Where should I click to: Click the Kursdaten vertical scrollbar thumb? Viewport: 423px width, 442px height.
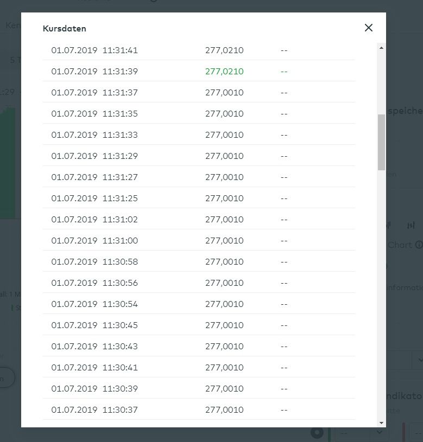[381, 142]
